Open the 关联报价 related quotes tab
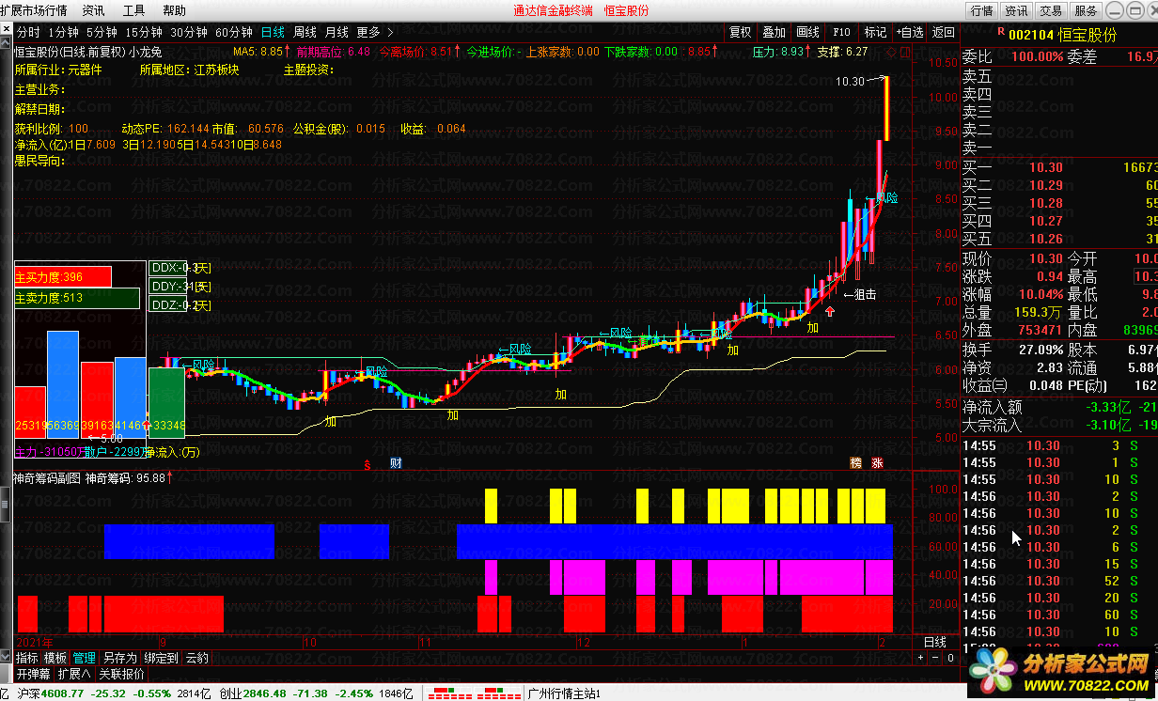The image size is (1158, 701). point(121,674)
